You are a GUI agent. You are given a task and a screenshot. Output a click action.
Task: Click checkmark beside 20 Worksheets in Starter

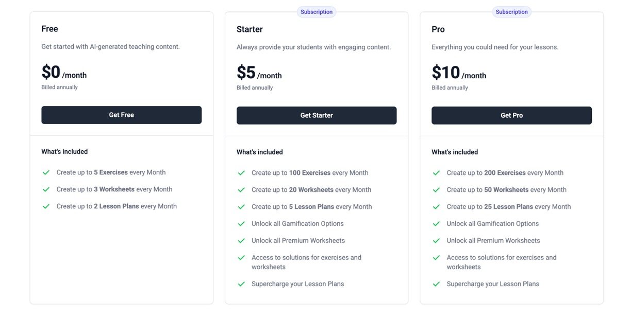tap(241, 190)
